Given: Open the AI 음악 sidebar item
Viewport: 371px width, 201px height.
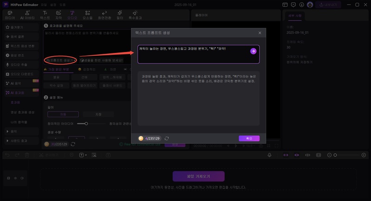Looking at the screenshot, I should [x=21, y=83].
